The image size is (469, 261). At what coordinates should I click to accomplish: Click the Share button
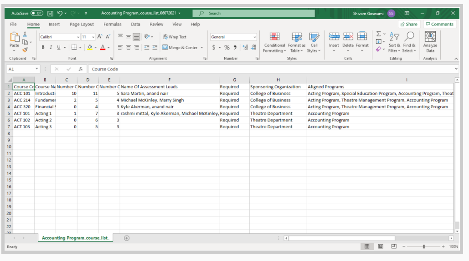point(409,24)
